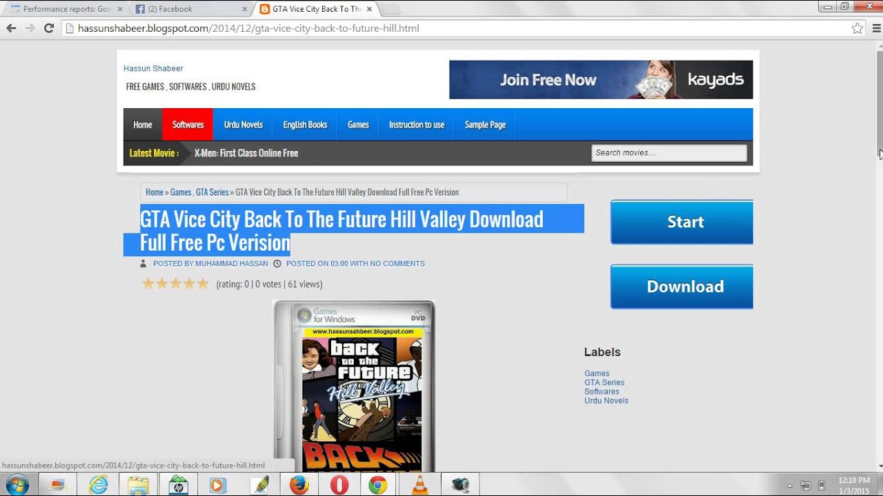Click the kayads Join Free Now banner
883x496 pixels.
click(x=601, y=80)
